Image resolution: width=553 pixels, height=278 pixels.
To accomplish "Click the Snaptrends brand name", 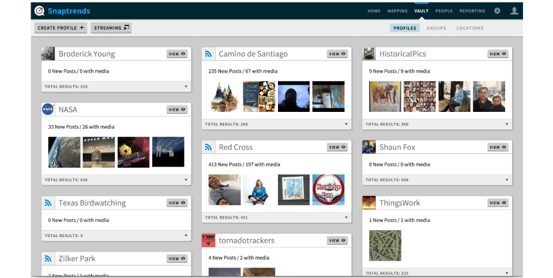I will point(69,11).
